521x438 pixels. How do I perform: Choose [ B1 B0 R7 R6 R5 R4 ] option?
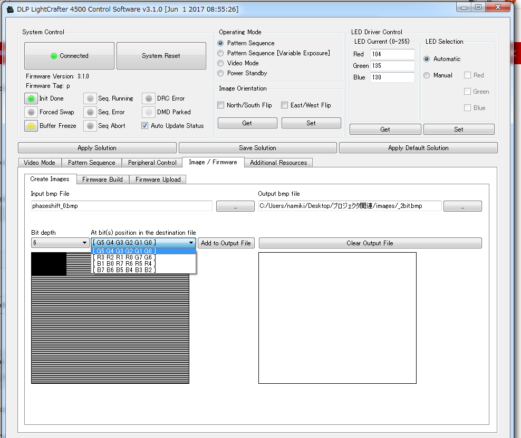pyautogui.click(x=143, y=263)
